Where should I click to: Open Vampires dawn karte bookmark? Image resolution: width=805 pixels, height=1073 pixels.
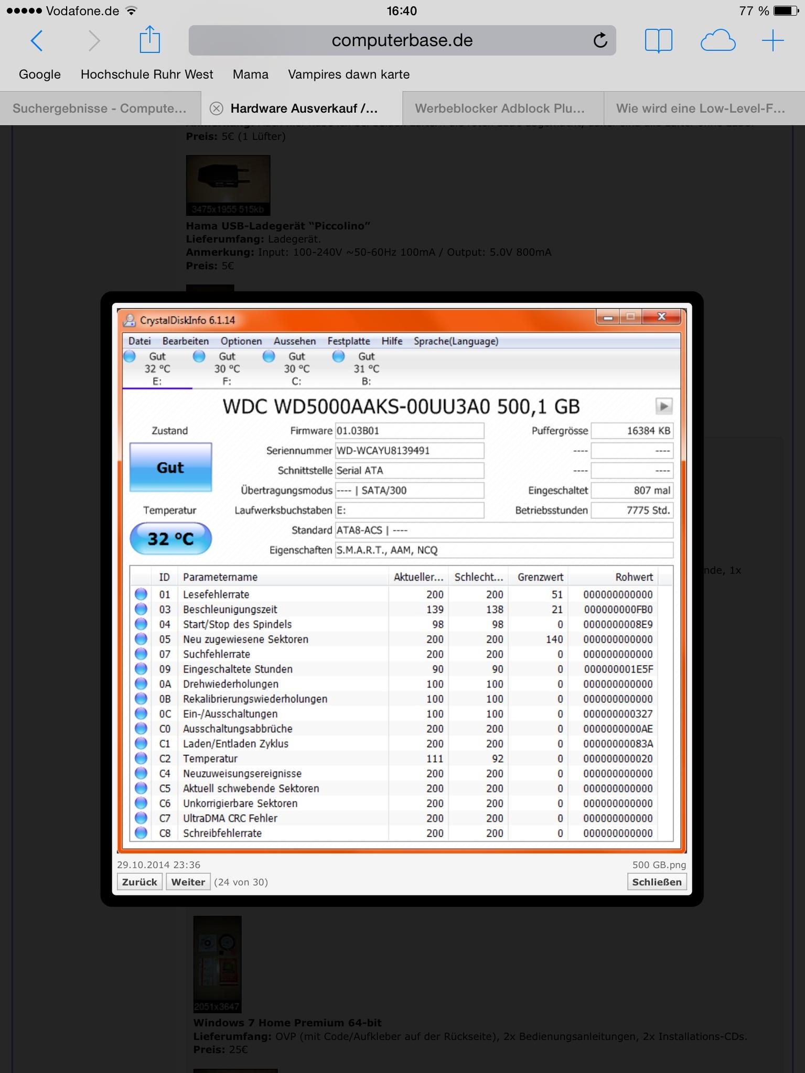[x=349, y=74]
